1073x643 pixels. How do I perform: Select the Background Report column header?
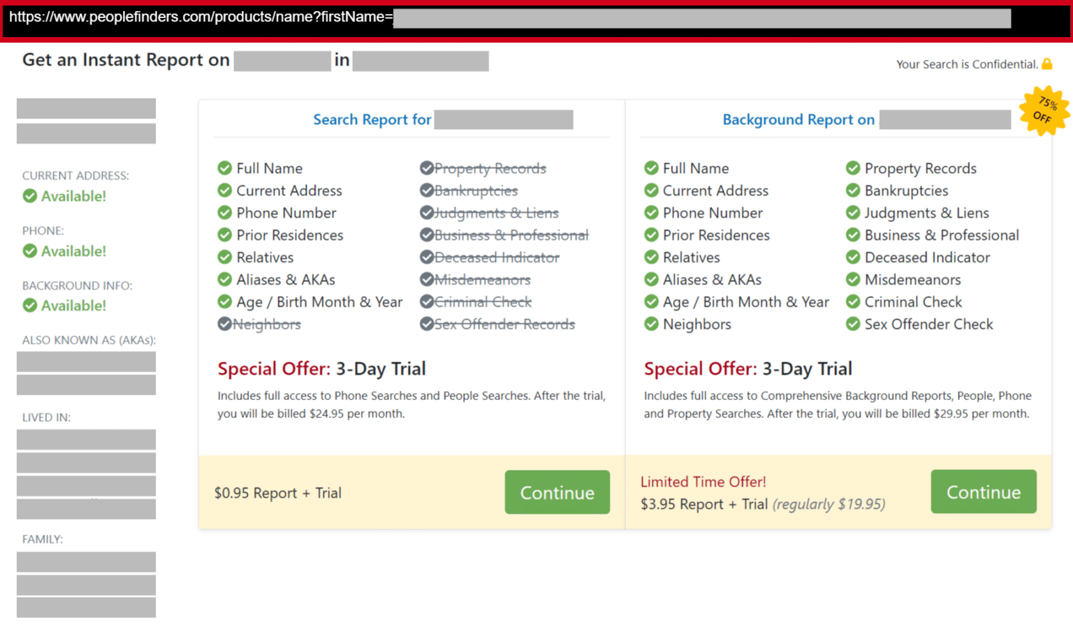click(x=798, y=119)
